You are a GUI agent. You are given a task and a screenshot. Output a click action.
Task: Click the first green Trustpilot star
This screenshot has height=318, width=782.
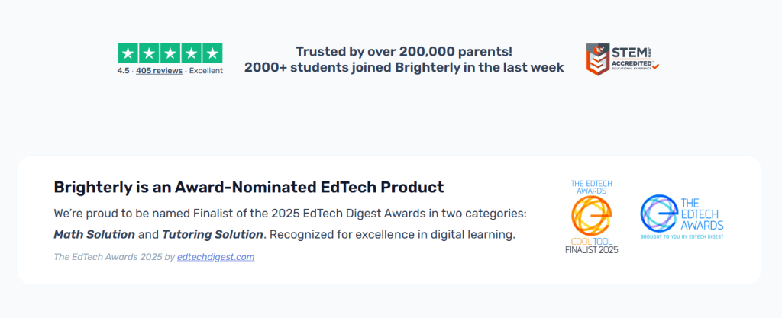tap(128, 53)
